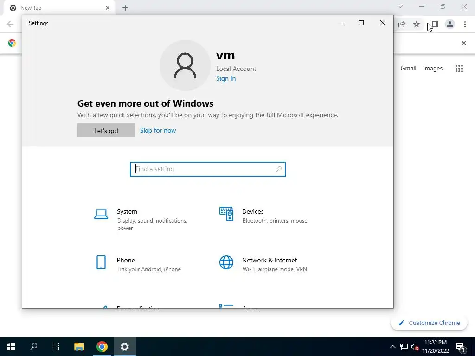Click the Customize Chrome button

[x=429, y=323]
